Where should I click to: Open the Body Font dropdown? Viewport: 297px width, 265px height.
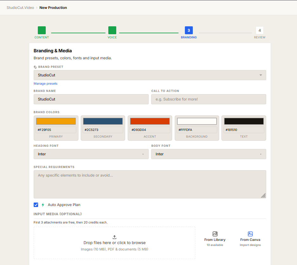209,154
